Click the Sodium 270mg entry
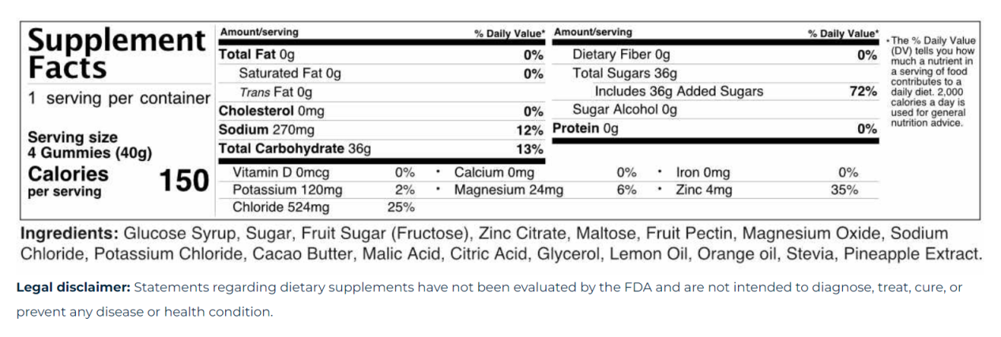The height and width of the screenshot is (337, 1001). tap(262, 129)
